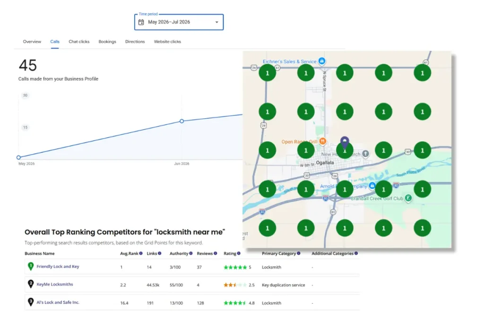The height and width of the screenshot is (323, 484).
Task: Click the black rank 2 pin icon
Action: (x=31, y=284)
